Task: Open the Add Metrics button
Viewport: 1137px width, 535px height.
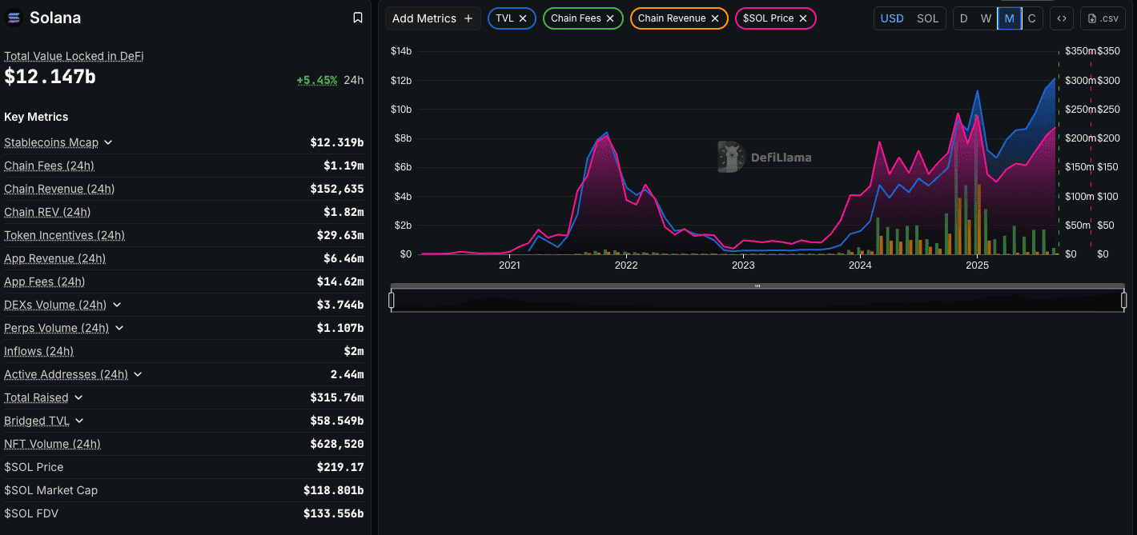Action: [x=432, y=18]
